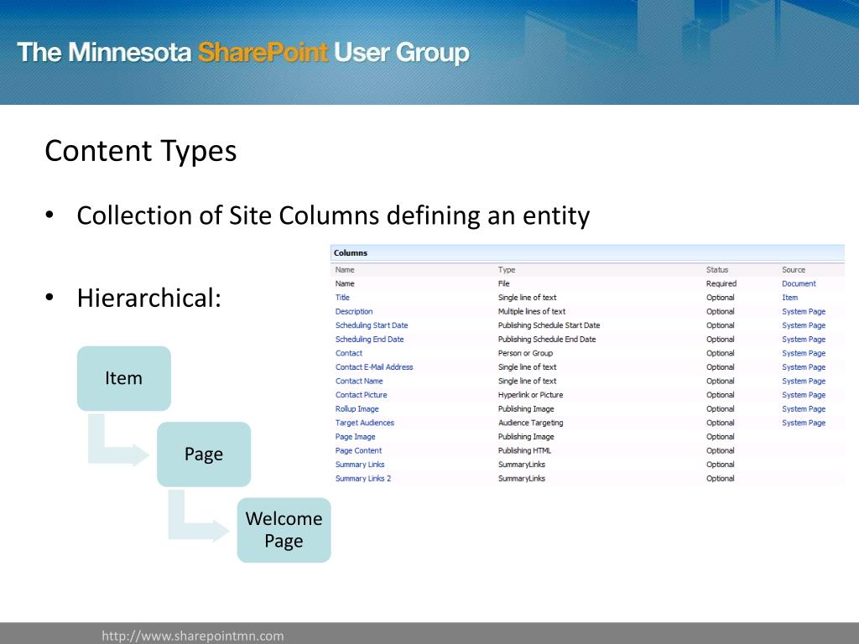The width and height of the screenshot is (859, 644).
Task: Click the Item link in the Source column
Action: pos(790,298)
